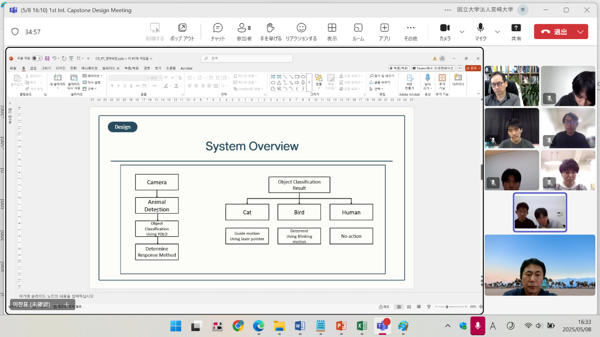Click the Arrange (정렬) icon

click(x=319, y=78)
